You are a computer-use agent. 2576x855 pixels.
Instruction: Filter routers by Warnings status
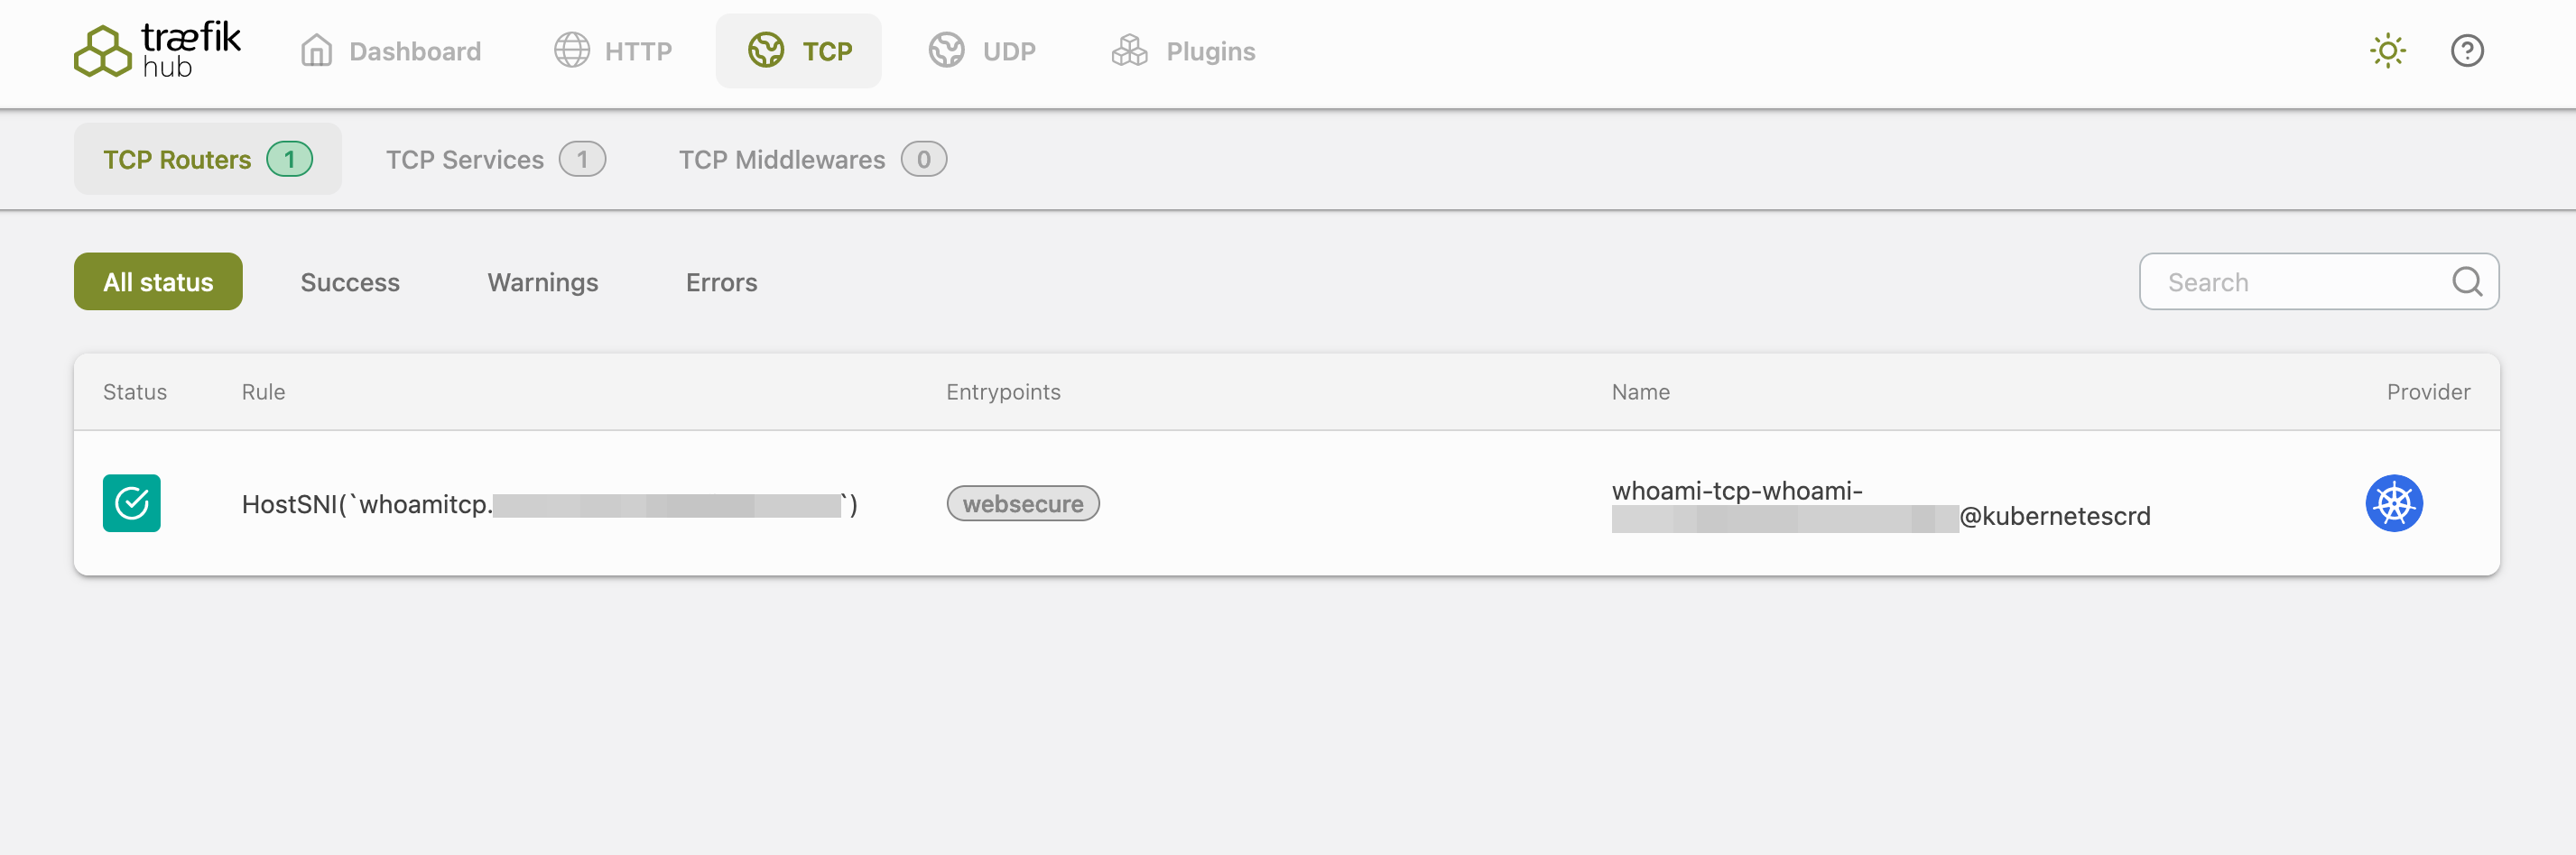pos(542,282)
